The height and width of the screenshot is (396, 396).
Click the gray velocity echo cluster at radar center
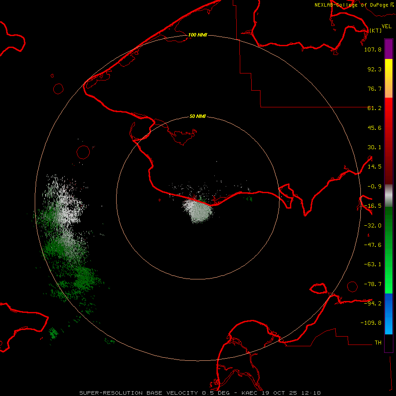click(x=199, y=211)
